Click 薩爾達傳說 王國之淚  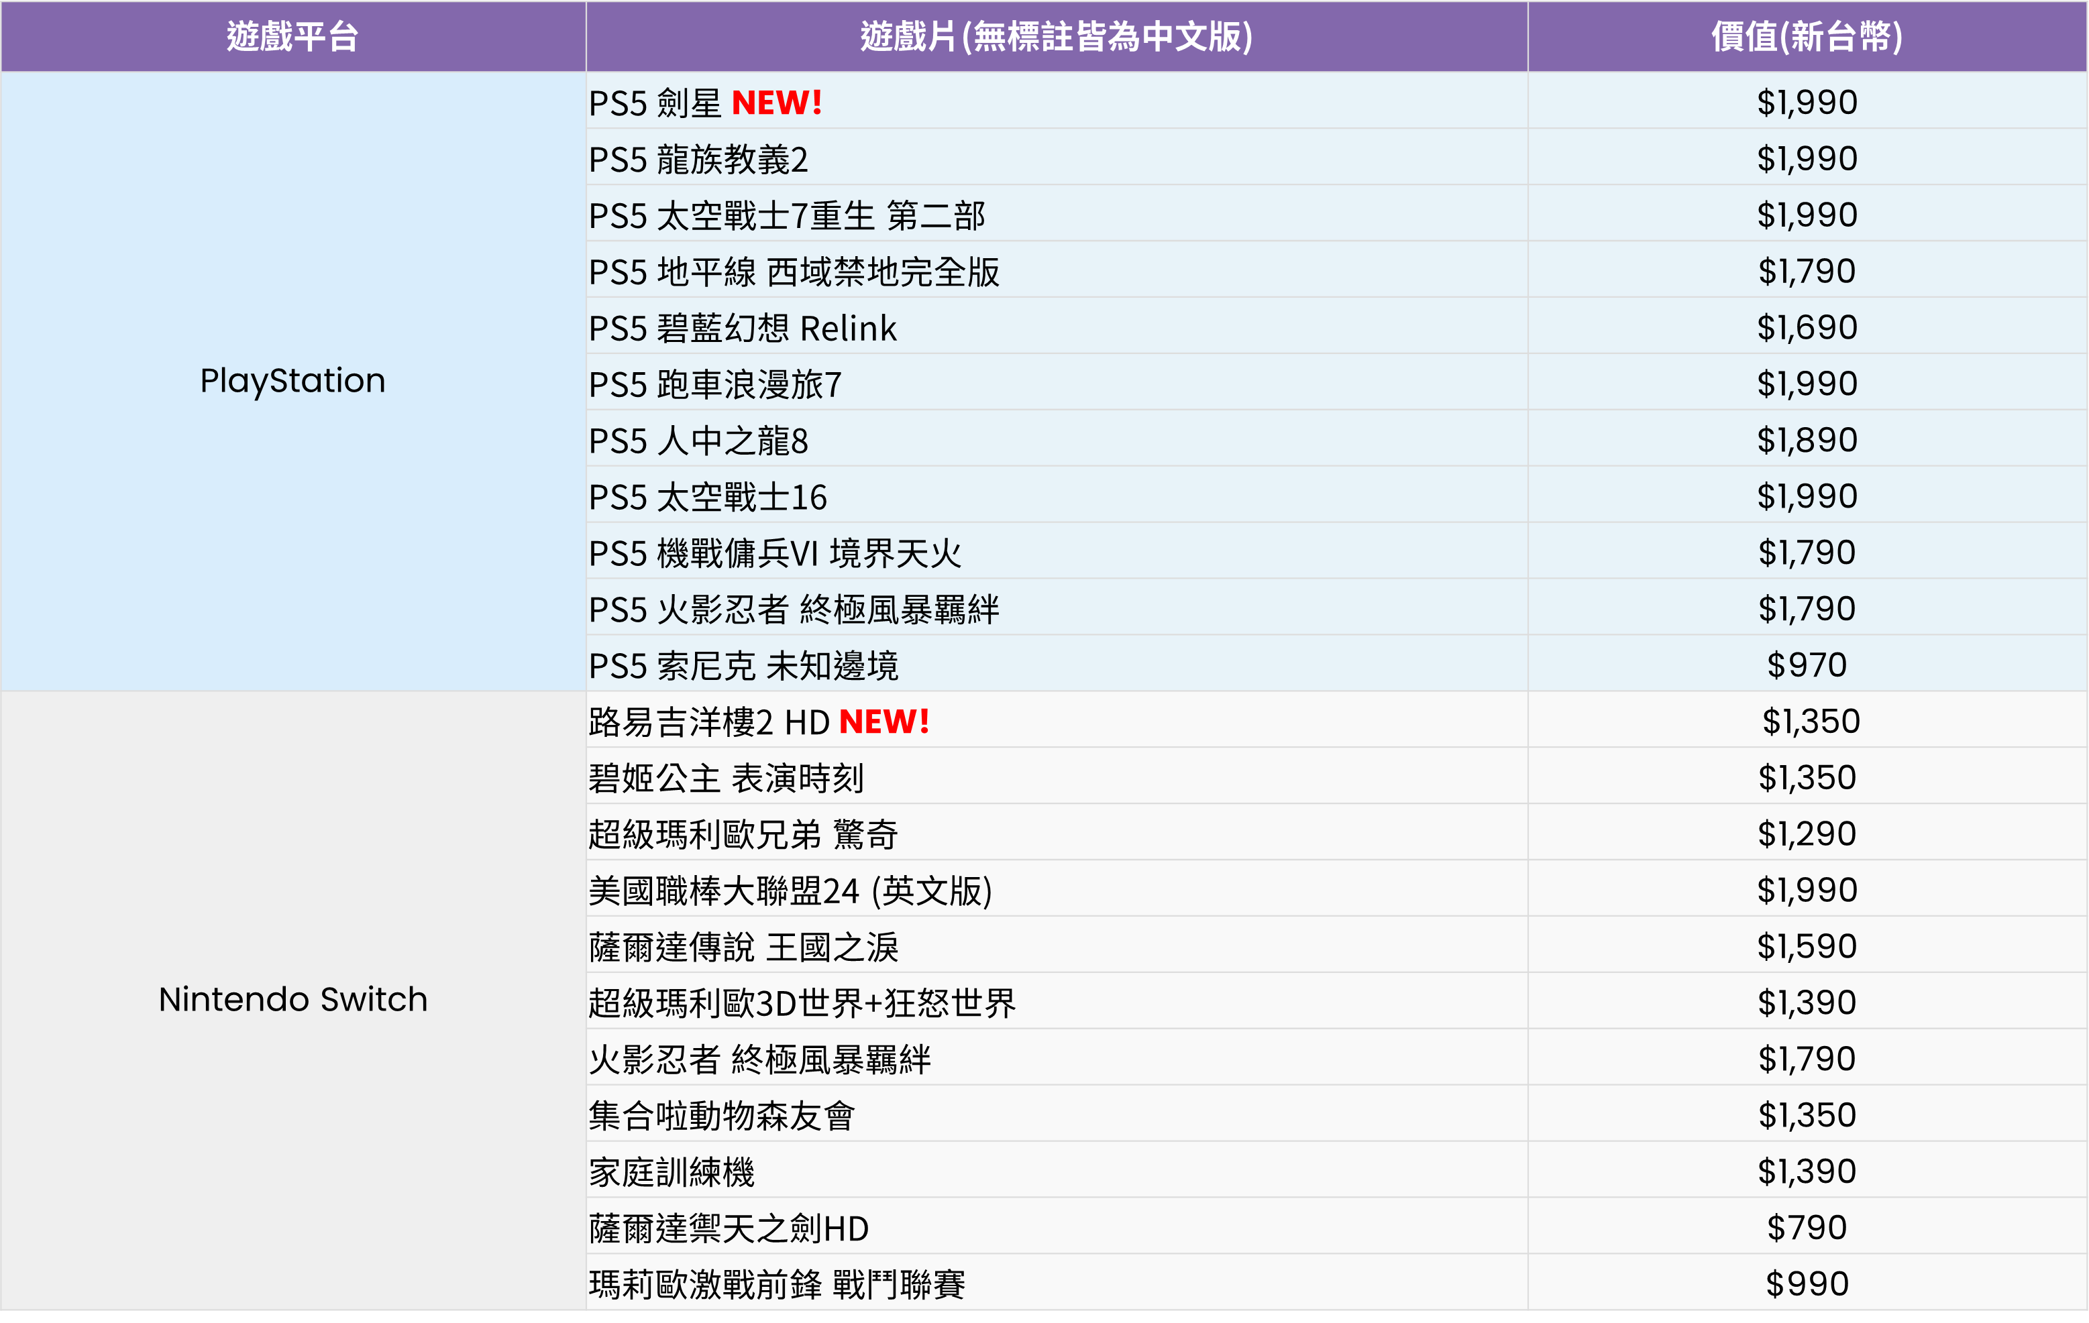coord(743,947)
